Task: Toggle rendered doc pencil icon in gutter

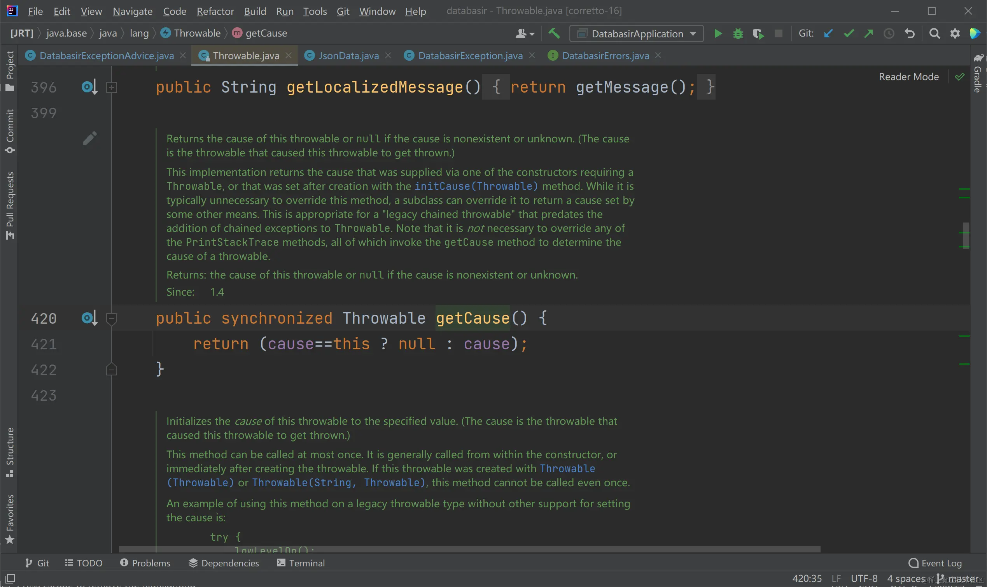Action: pyautogui.click(x=90, y=138)
